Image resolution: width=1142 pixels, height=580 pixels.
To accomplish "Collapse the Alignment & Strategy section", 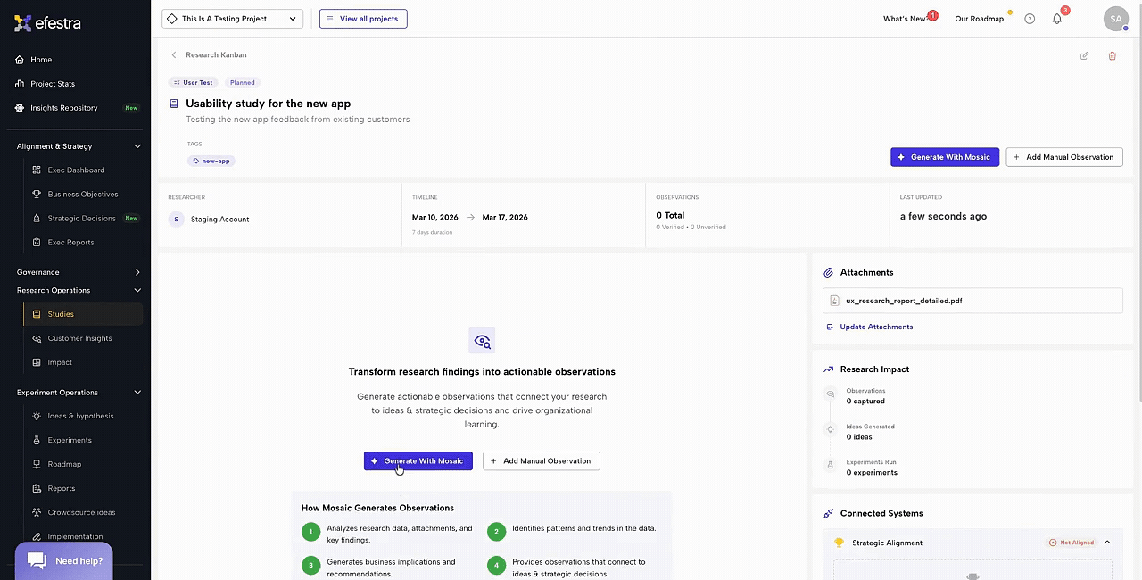I will 137,146.
